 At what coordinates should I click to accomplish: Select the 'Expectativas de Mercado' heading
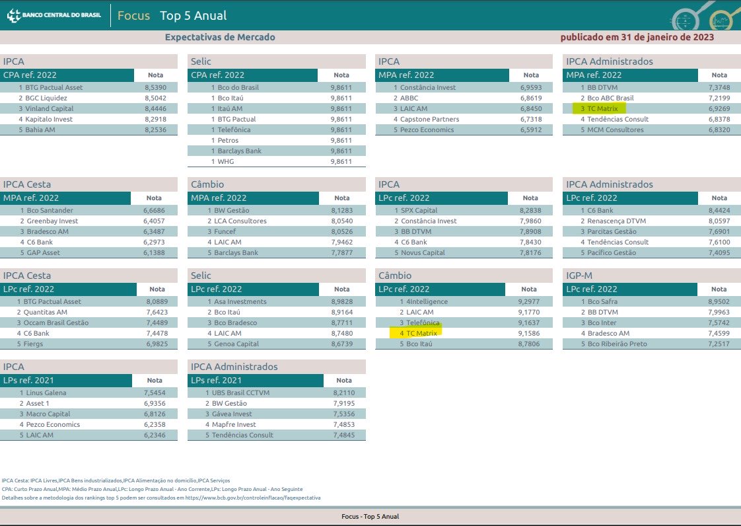click(220, 37)
